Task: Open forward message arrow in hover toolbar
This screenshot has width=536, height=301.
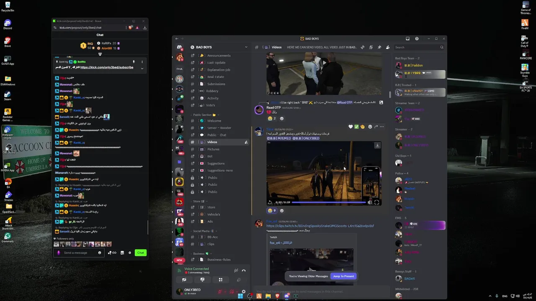Action: point(376,127)
